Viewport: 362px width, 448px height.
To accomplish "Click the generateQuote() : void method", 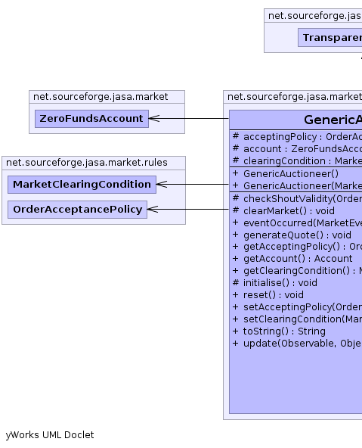I will coord(292,235).
